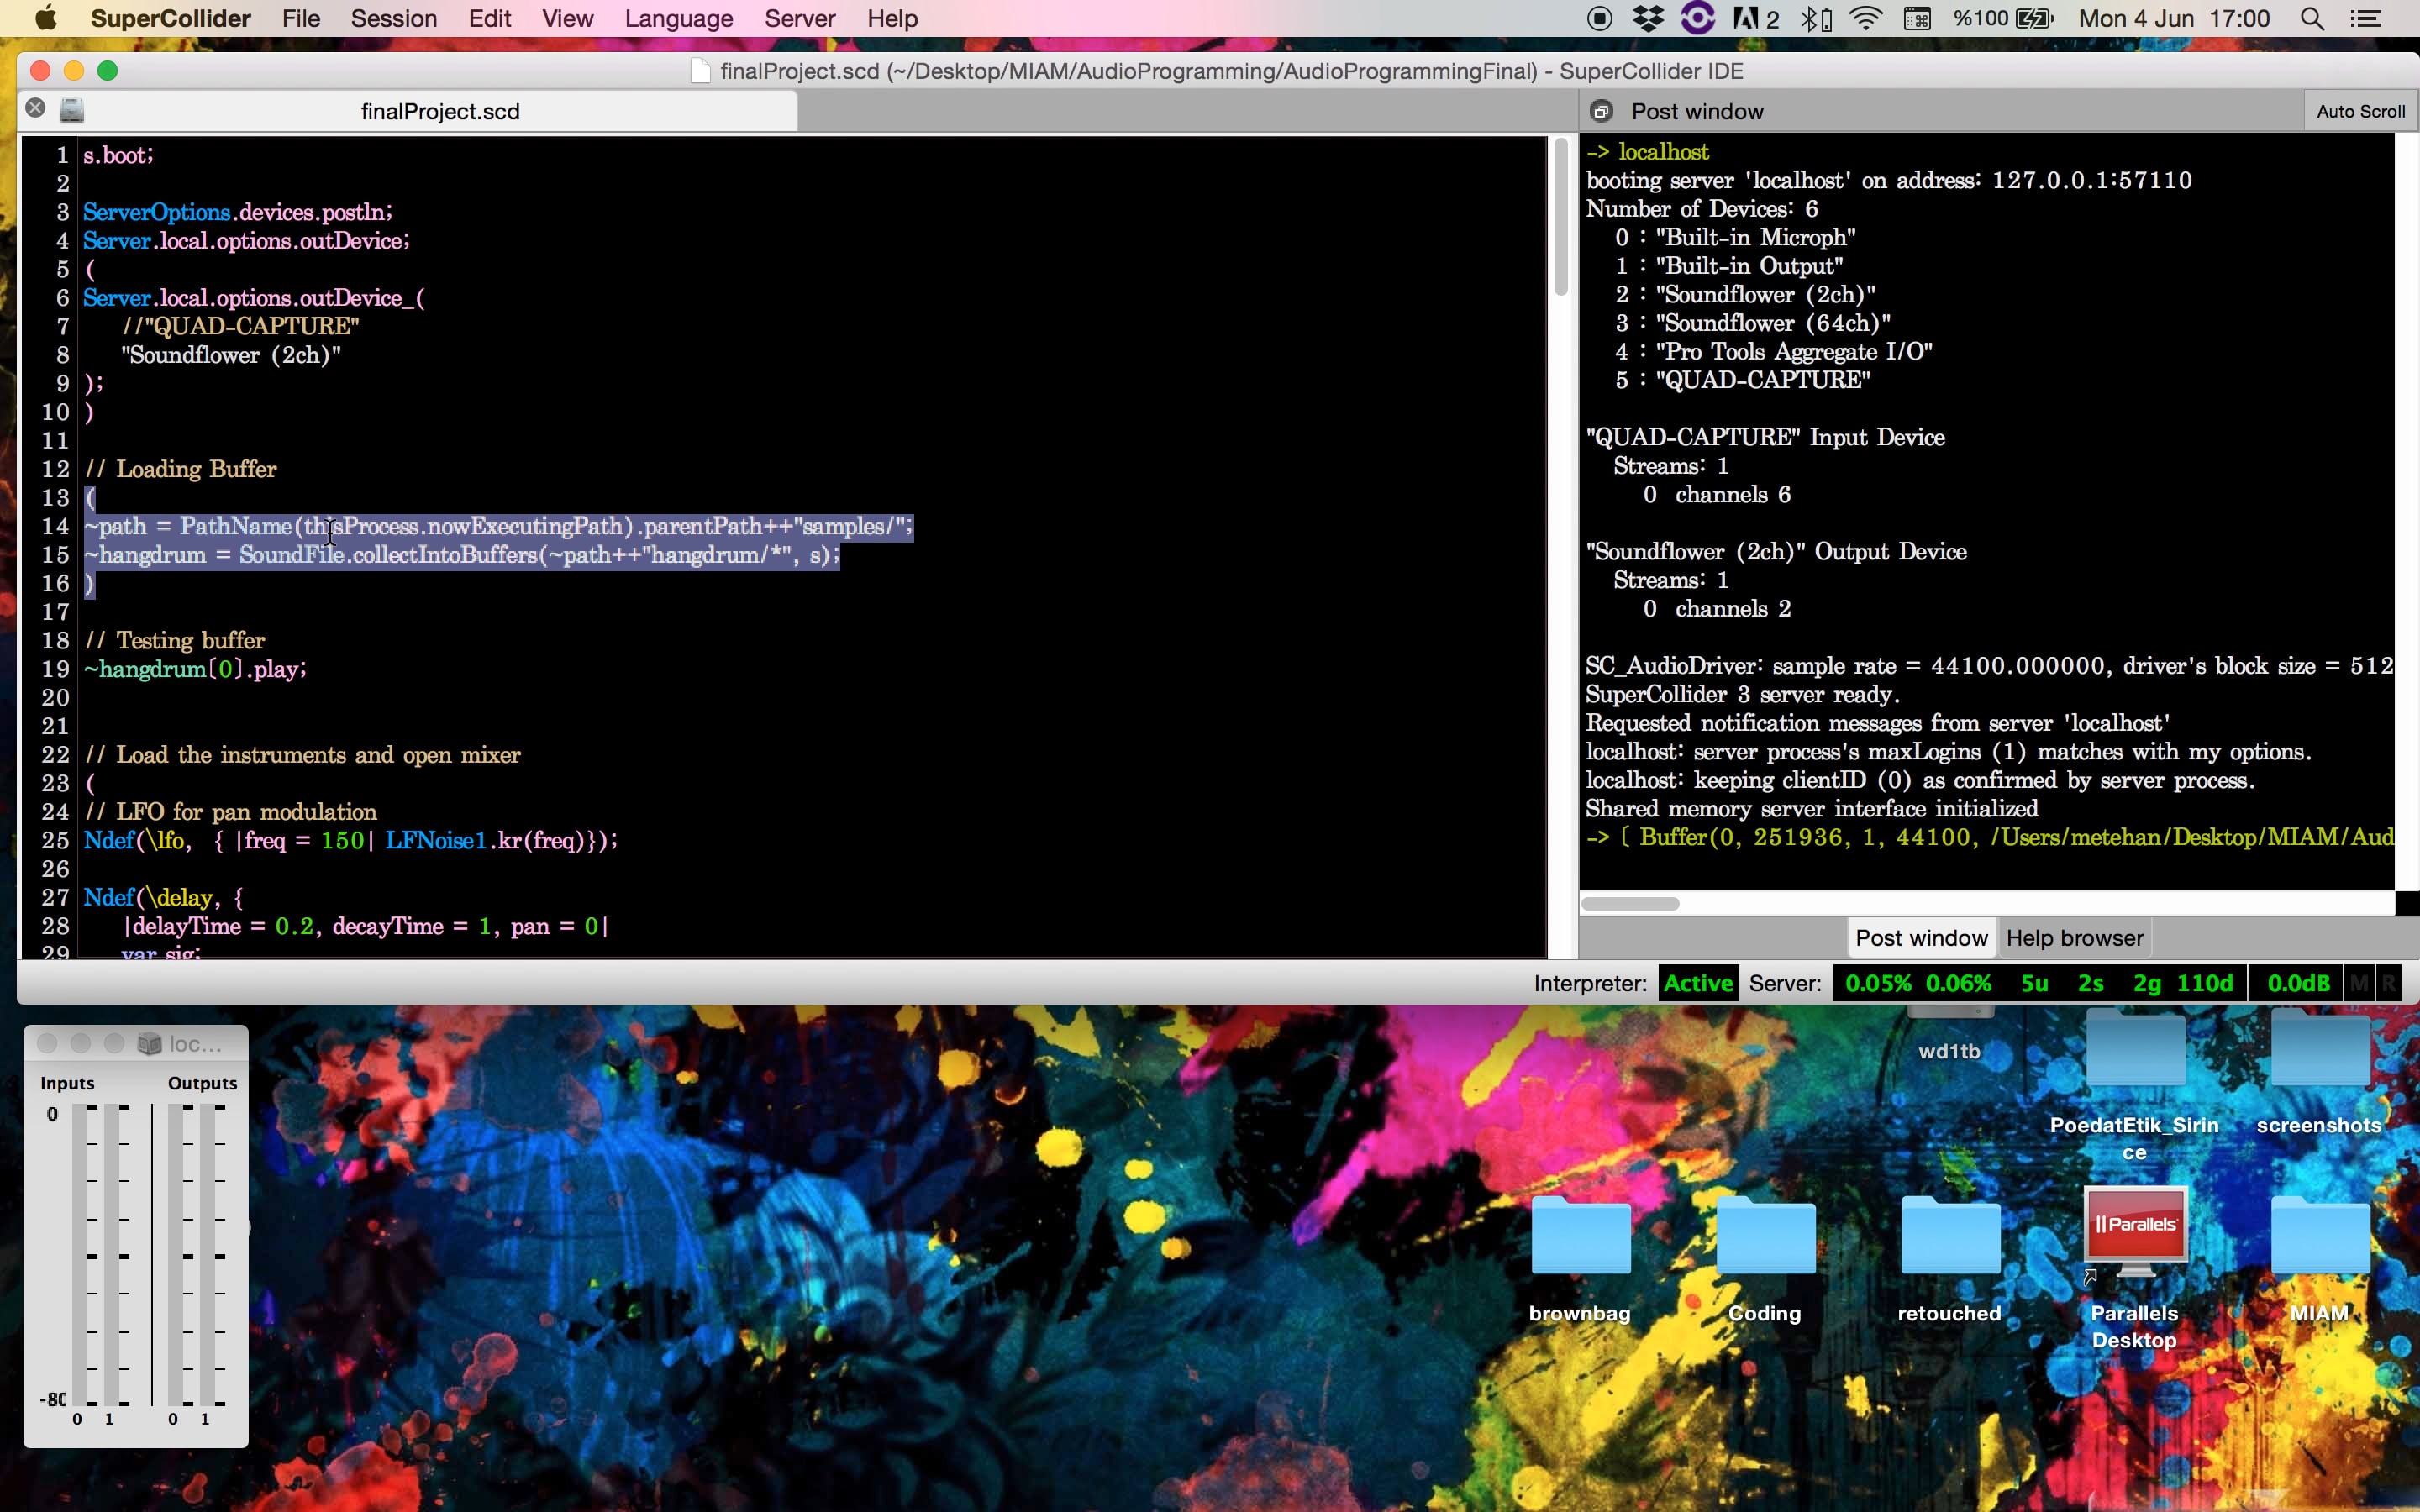This screenshot has height=1512, width=2420.
Task: Click the server CPU status display
Action: (x=1917, y=983)
